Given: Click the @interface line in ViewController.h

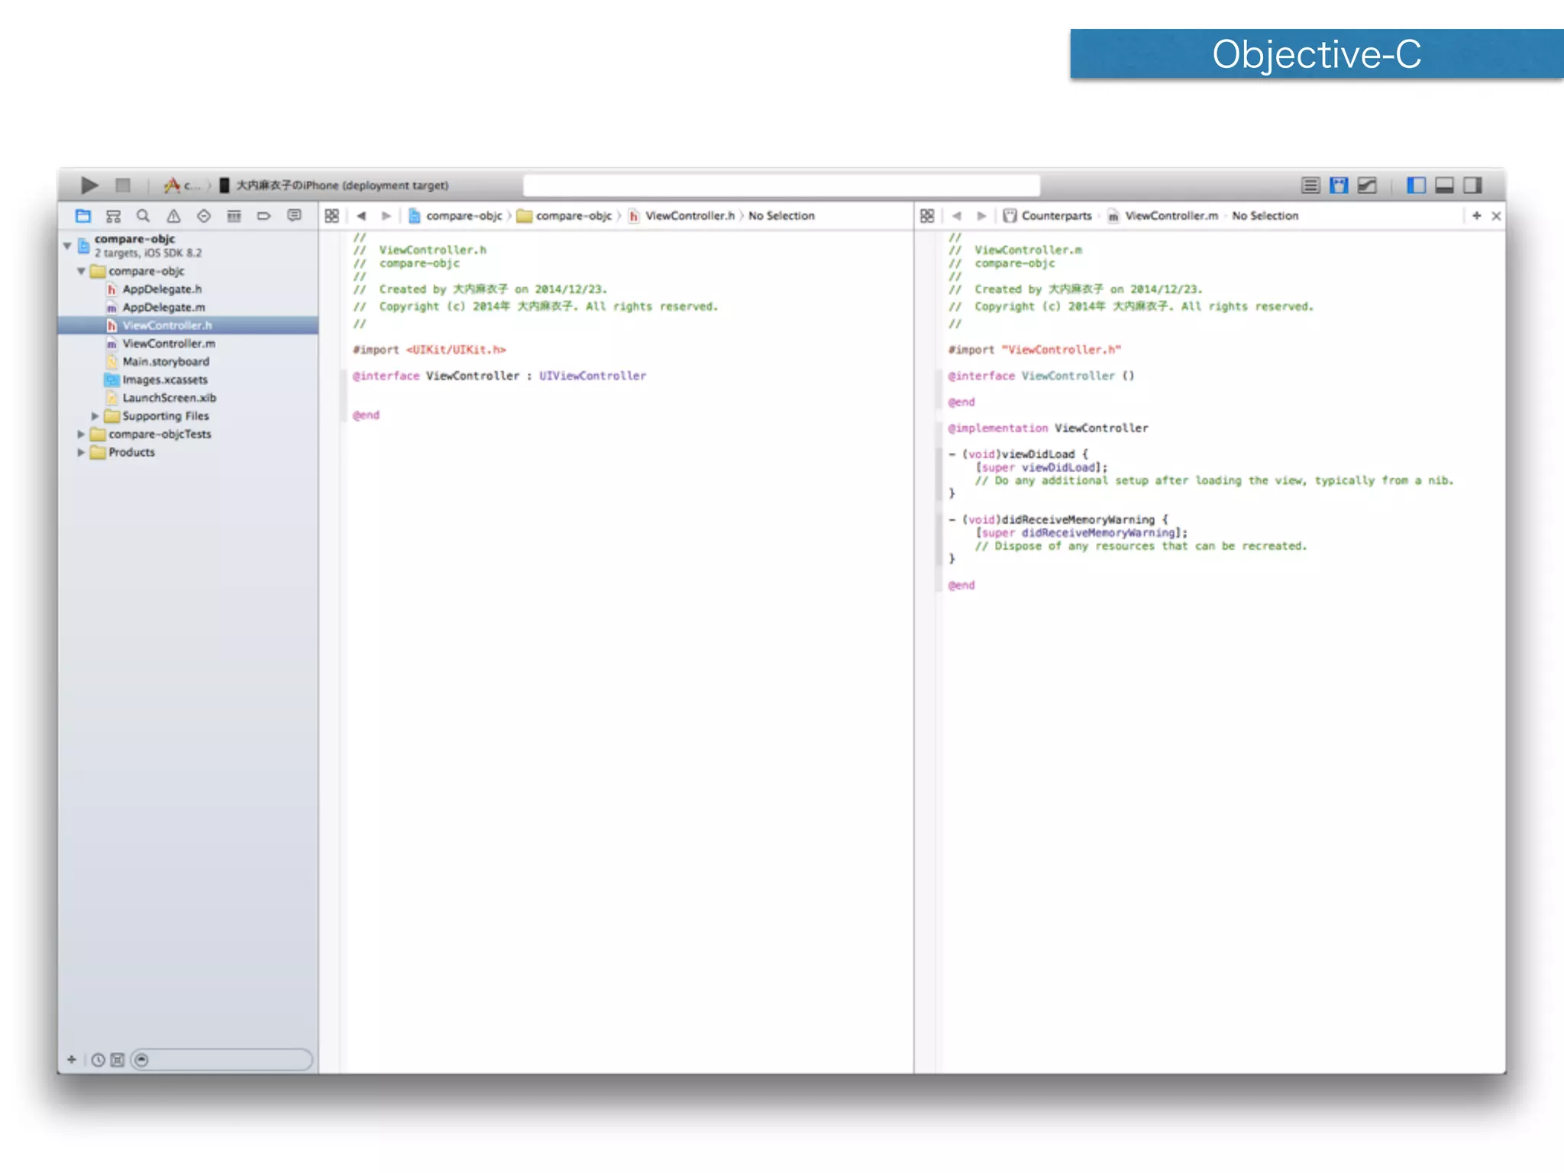Looking at the screenshot, I should [x=499, y=376].
